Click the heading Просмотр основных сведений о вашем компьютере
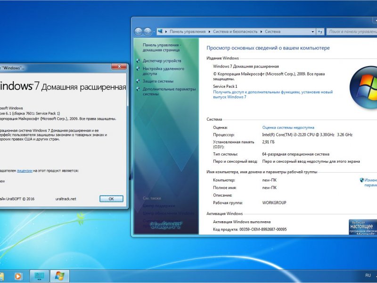Image resolution: width=377 pixels, height=283 pixels. click(268, 48)
